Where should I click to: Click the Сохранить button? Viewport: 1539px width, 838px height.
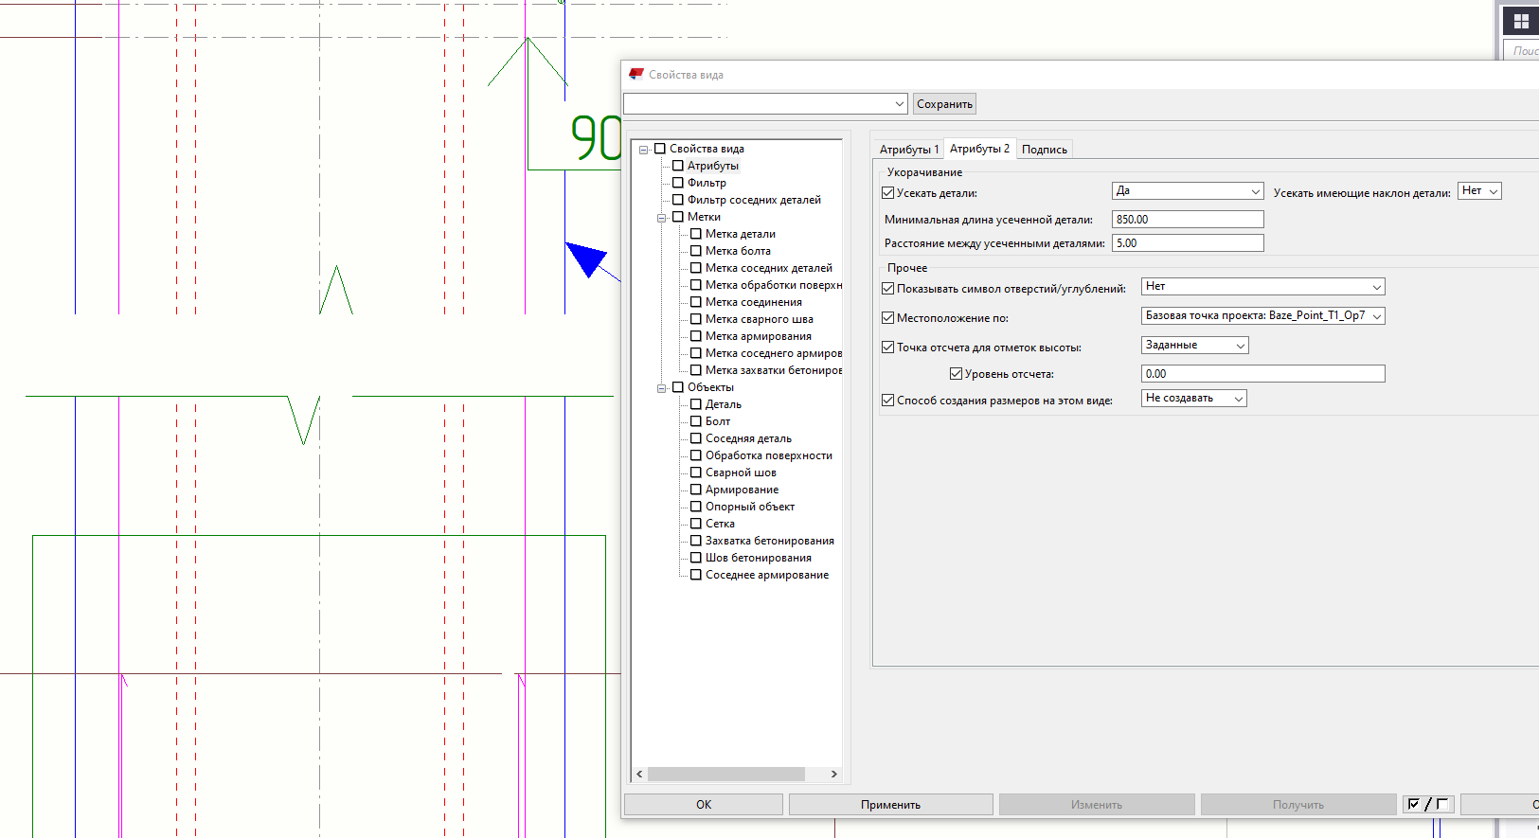pyautogui.click(x=944, y=104)
